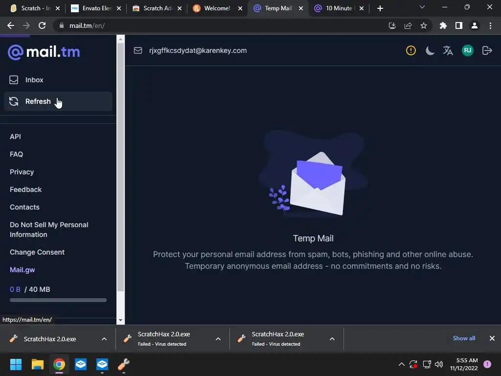The image size is (501, 376).
Task: Toggle the browser side panel icon
Action: [x=459, y=25]
